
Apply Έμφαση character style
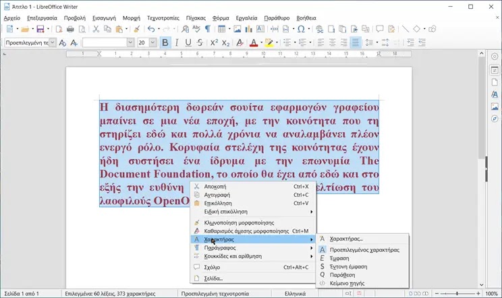click(x=362, y=258)
